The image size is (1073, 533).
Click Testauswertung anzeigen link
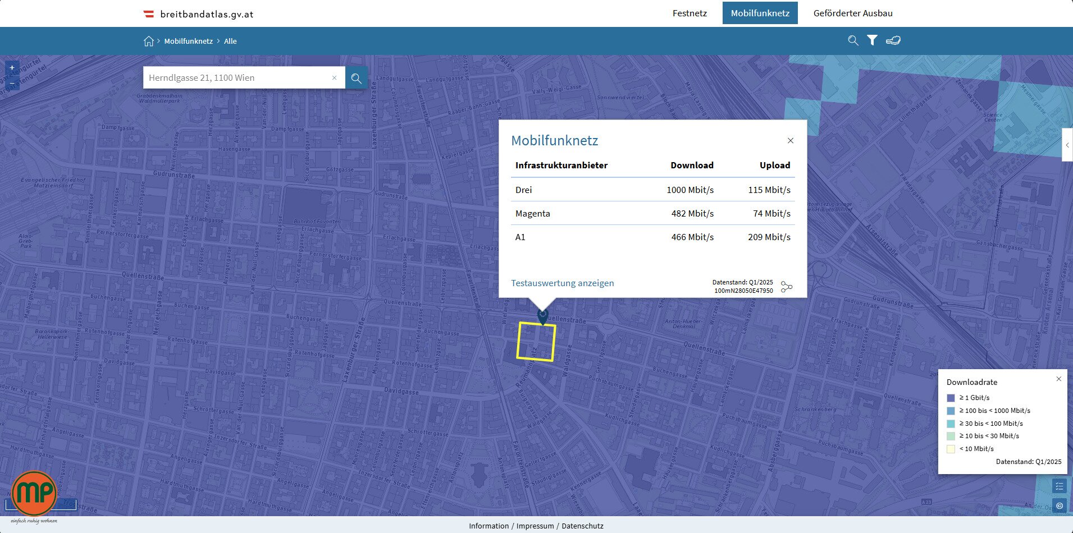(562, 283)
